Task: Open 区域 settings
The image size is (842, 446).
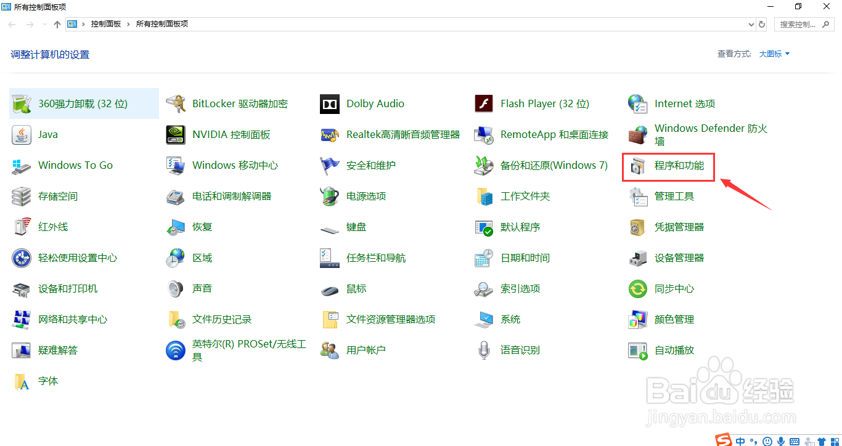Action: pyautogui.click(x=202, y=257)
